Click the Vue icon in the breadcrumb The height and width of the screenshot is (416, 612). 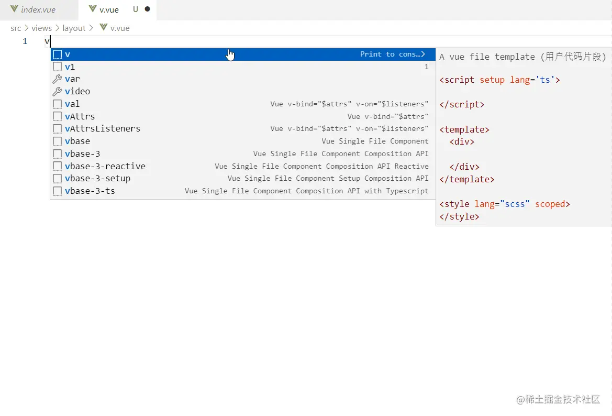coord(104,27)
